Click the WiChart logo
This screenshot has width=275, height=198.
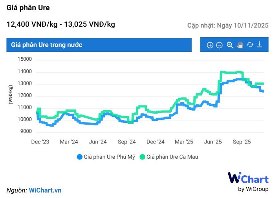pos(248,179)
